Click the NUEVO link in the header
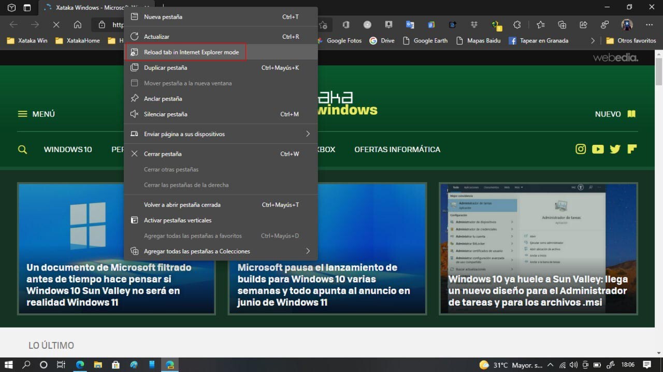 [608, 114]
